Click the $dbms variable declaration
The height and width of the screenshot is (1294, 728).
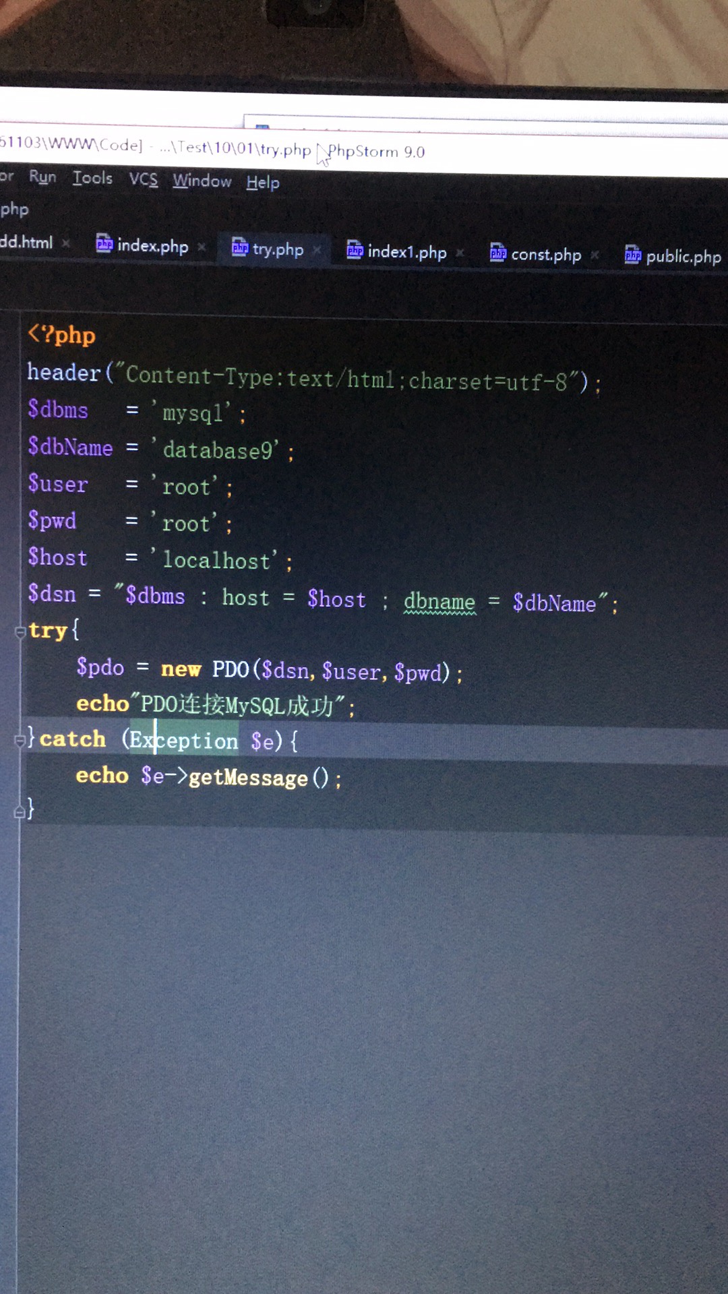pos(58,409)
